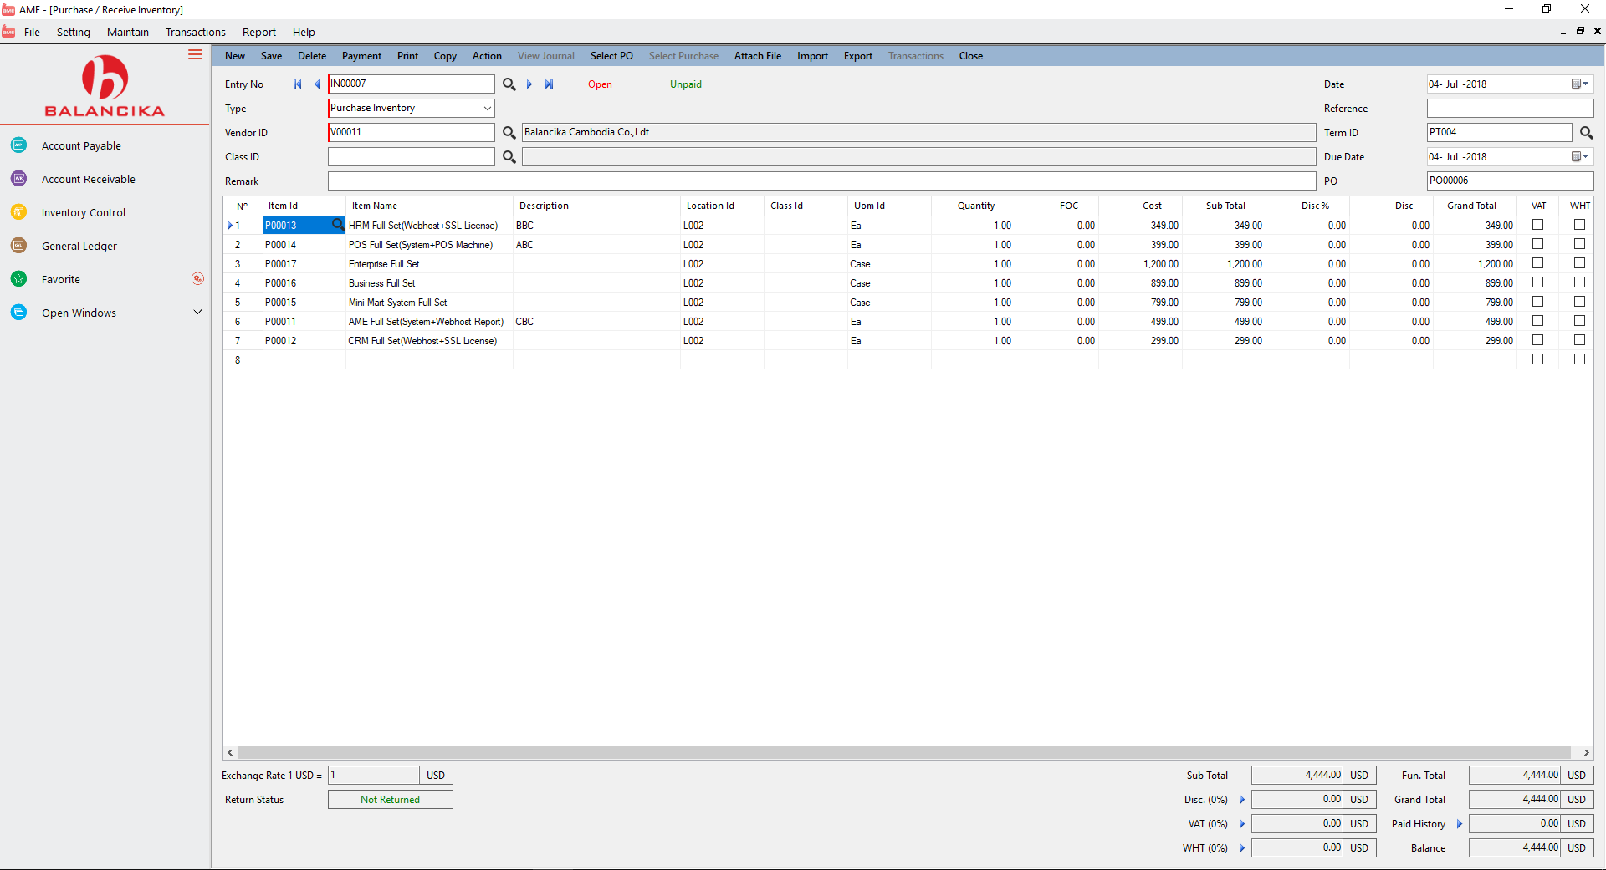Image resolution: width=1606 pixels, height=870 pixels.
Task: Toggle WHT checkbox for row P00012
Action: [x=1579, y=340]
